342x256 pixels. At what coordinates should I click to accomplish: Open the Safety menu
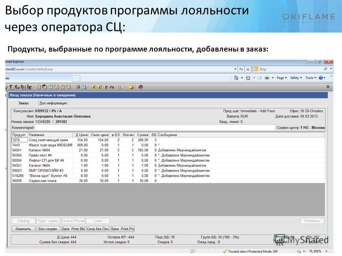[296, 78]
